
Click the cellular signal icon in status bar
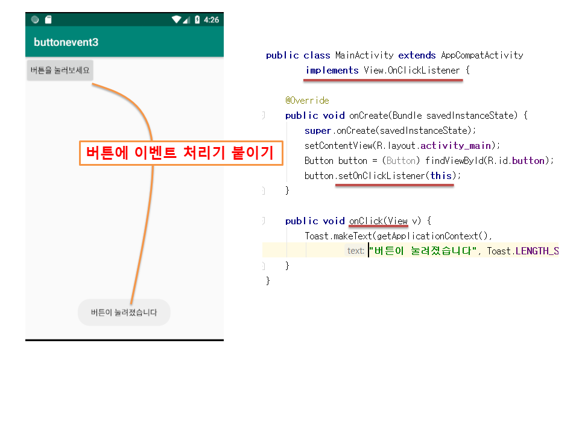(186, 20)
